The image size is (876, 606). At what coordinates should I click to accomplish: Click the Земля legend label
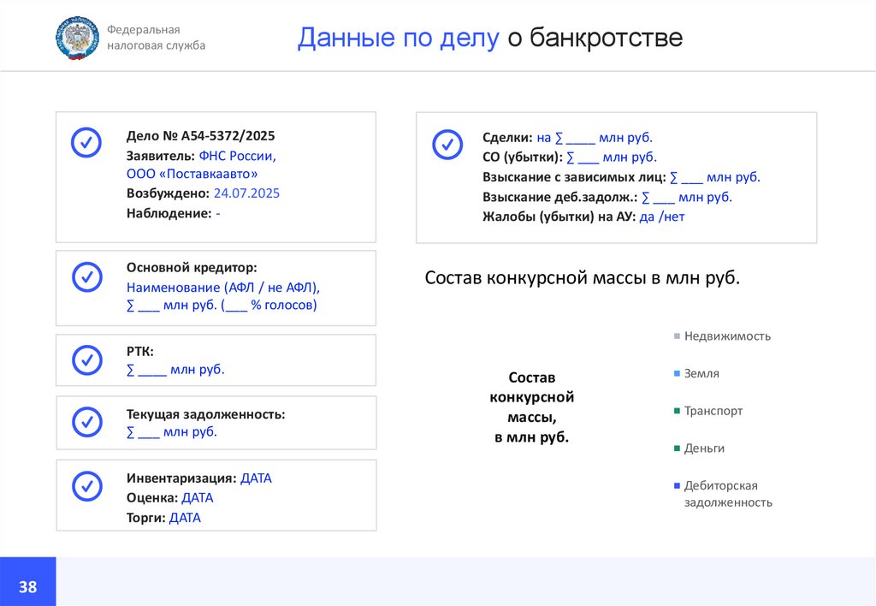(x=701, y=373)
